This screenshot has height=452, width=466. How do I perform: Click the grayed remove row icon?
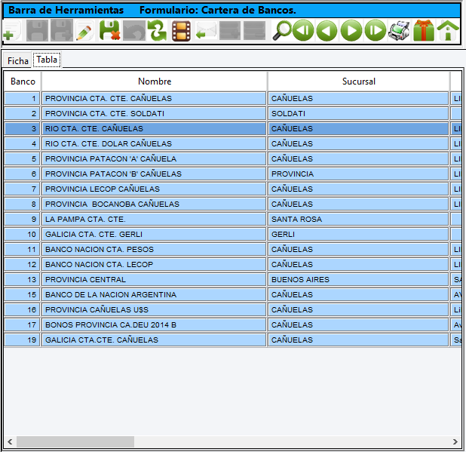(x=254, y=31)
